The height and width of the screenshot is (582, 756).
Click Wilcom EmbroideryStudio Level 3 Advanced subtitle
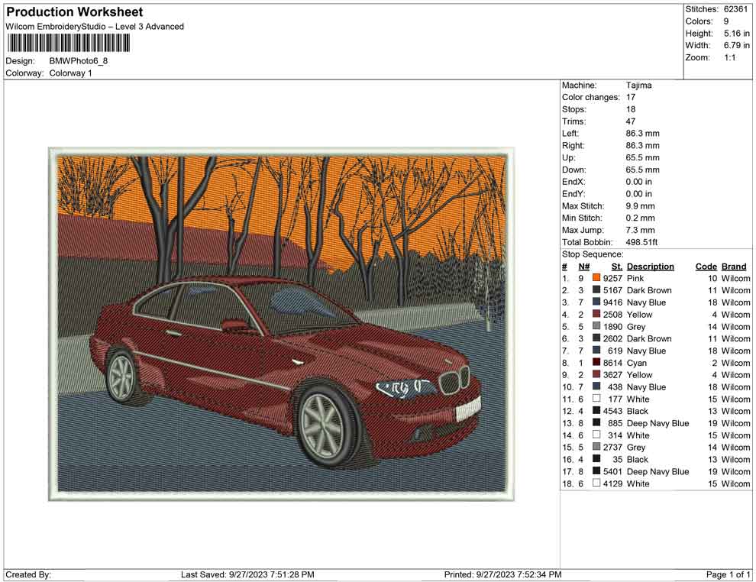(95, 27)
